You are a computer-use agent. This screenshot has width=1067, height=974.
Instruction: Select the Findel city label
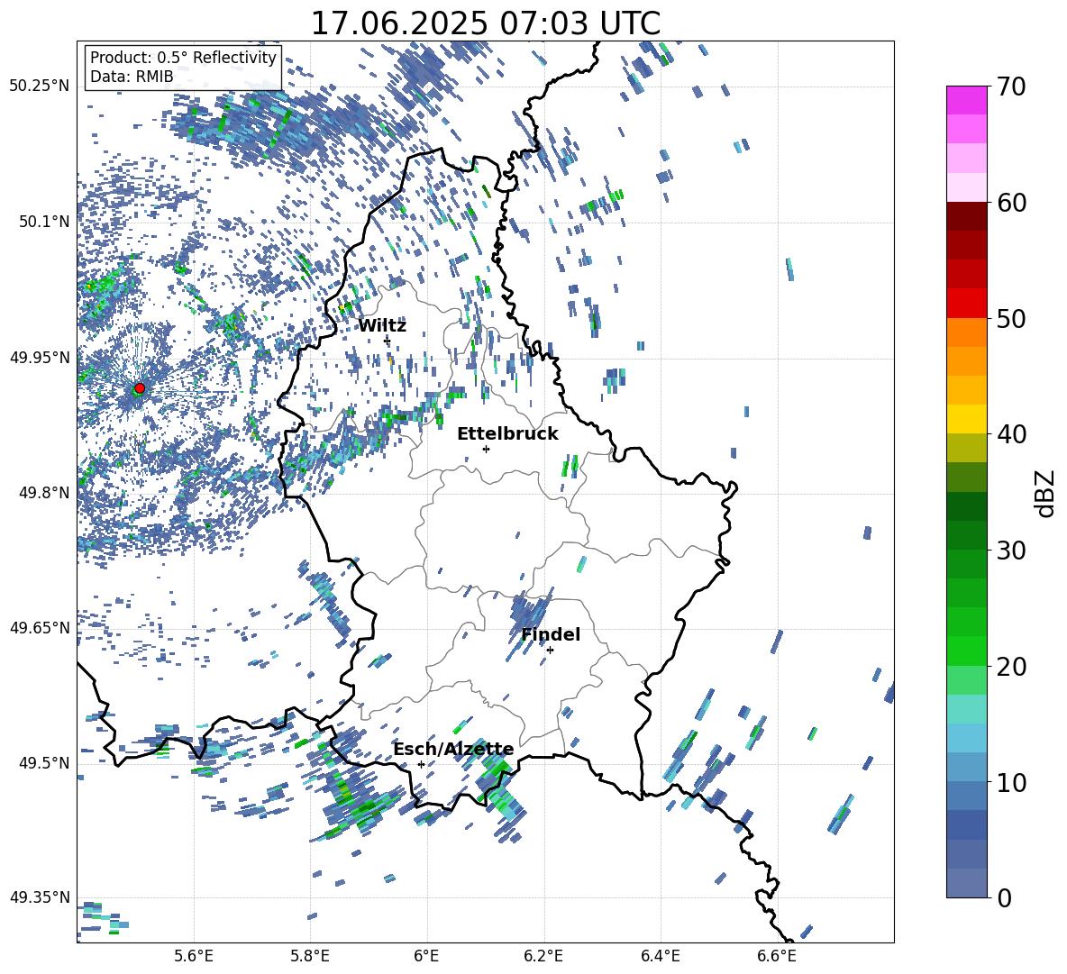(x=551, y=634)
